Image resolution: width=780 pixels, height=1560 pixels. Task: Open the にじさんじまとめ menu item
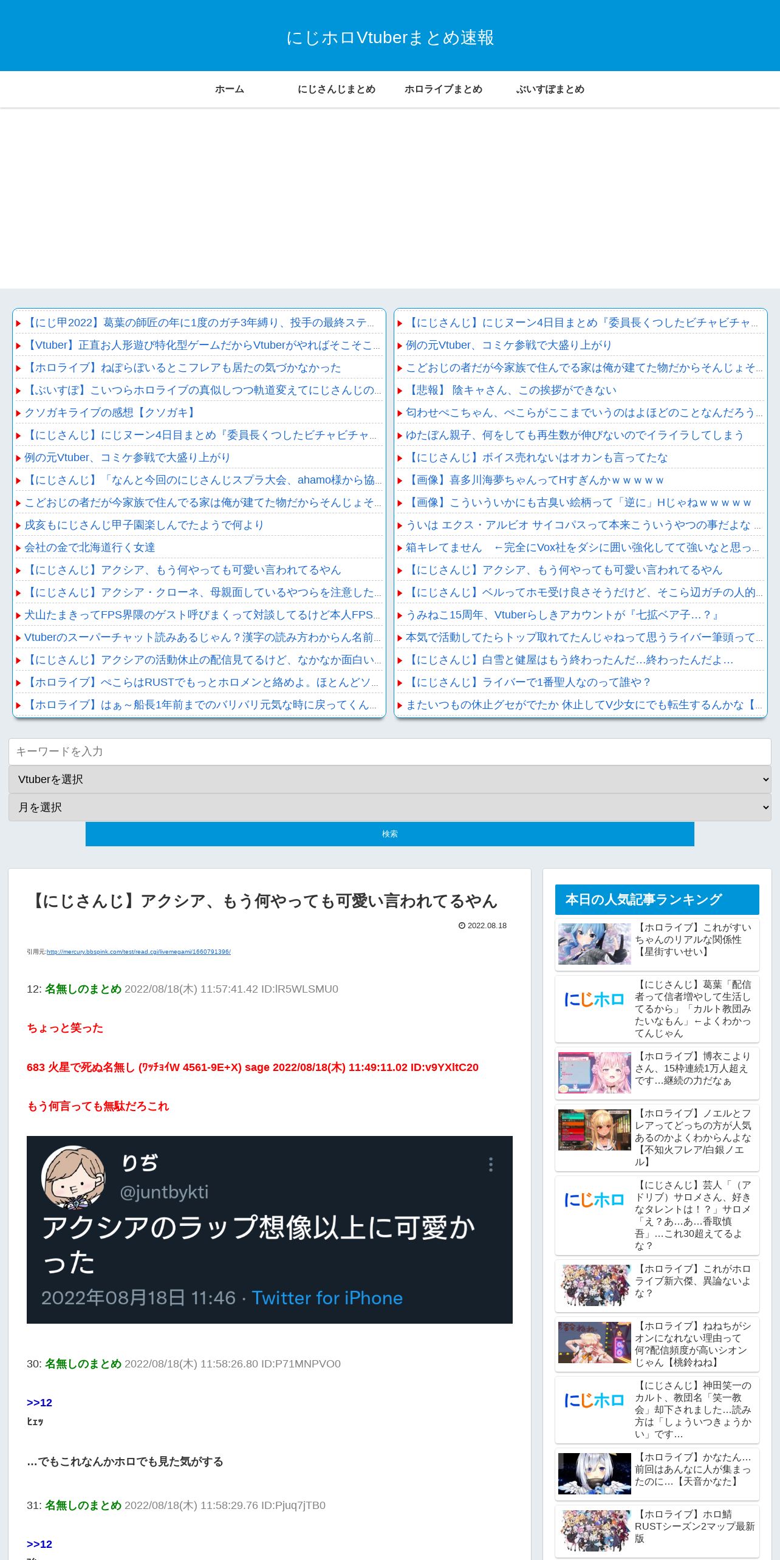tap(337, 89)
